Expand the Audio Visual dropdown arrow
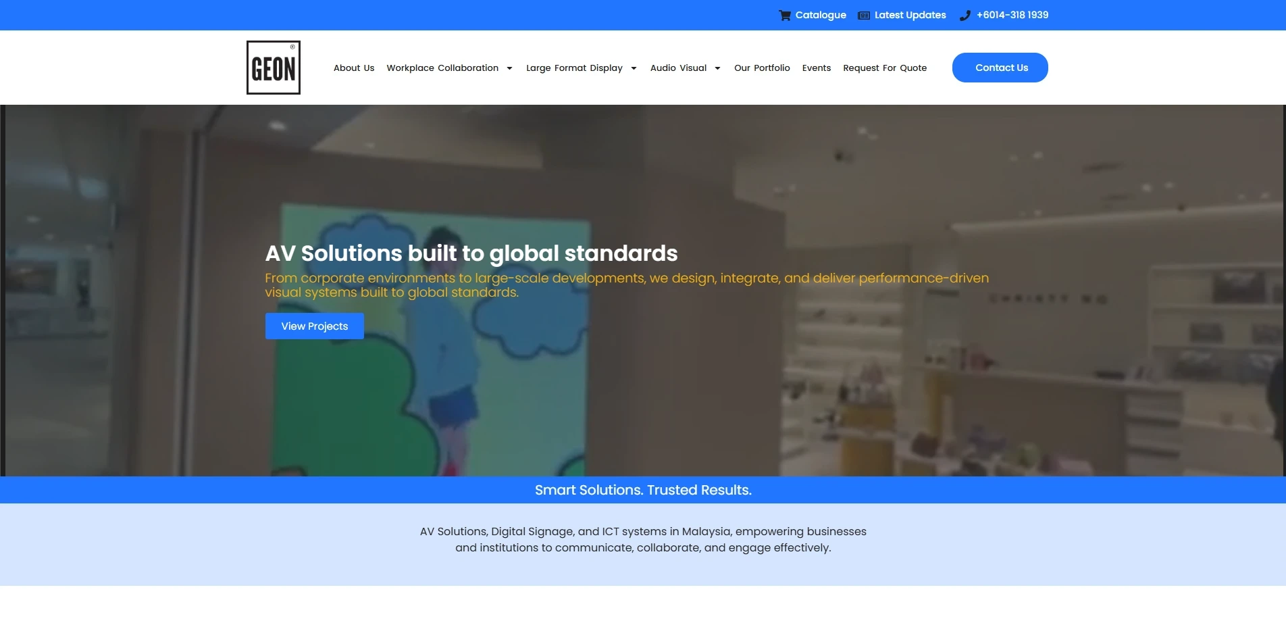This screenshot has width=1286, height=621. click(x=717, y=68)
